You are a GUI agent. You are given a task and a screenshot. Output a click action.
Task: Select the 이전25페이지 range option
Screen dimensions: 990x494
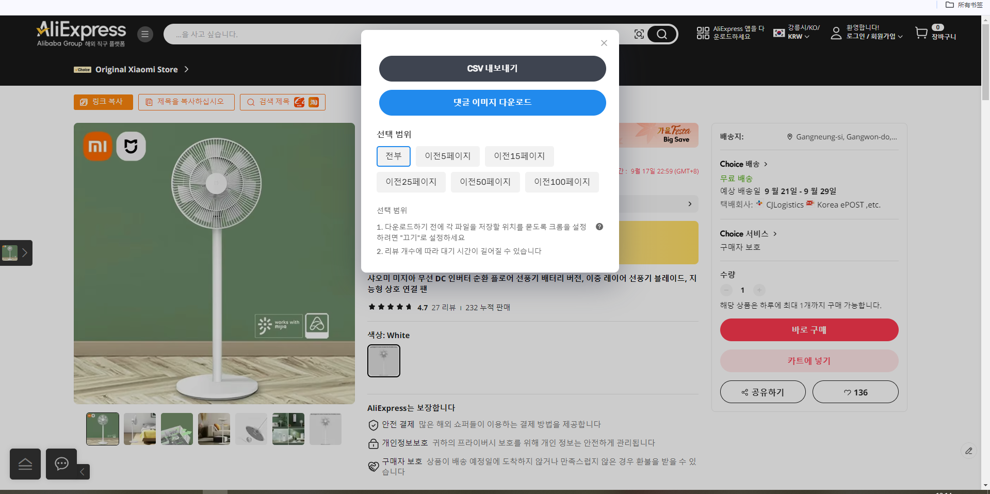point(411,182)
